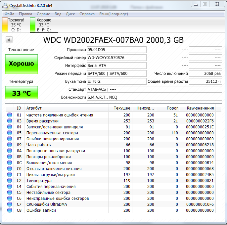
Task: Click the Наихуд... column header
Action: [x=144, y=108]
